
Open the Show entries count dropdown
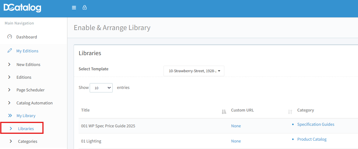[x=101, y=88]
